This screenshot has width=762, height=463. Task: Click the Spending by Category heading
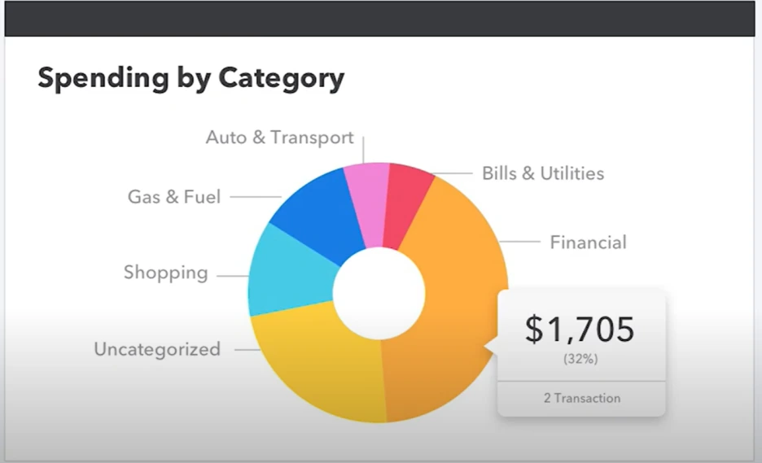pos(191,78)
